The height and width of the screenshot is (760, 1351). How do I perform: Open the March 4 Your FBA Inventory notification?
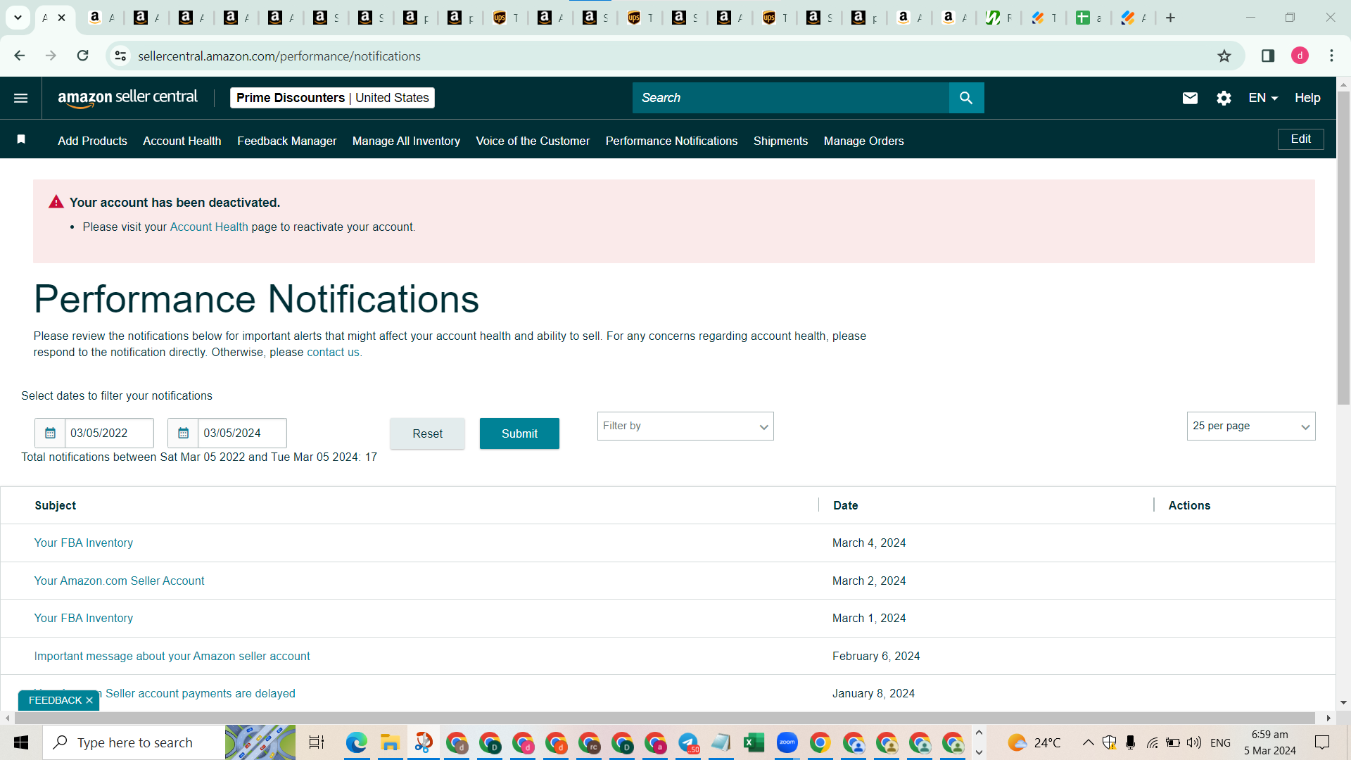pyautogui.click(x=84, y=543)
